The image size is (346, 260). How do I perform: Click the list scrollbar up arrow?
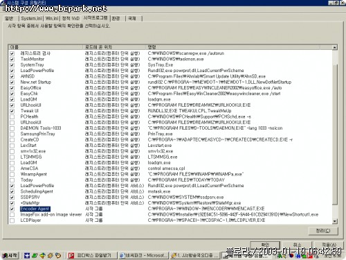pyautogui.click(x=335, y=47)
